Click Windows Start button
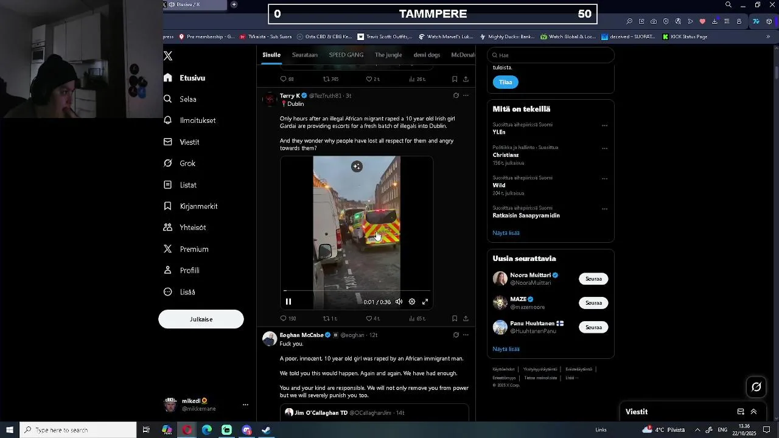The height and width of the screenshot is (438, 779). [10, 430]
